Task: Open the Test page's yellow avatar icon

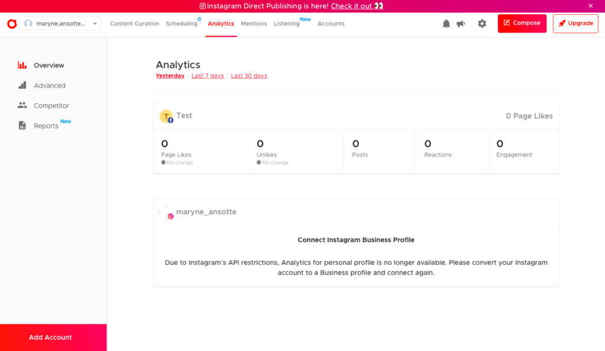Action: (x=167, y=116)
